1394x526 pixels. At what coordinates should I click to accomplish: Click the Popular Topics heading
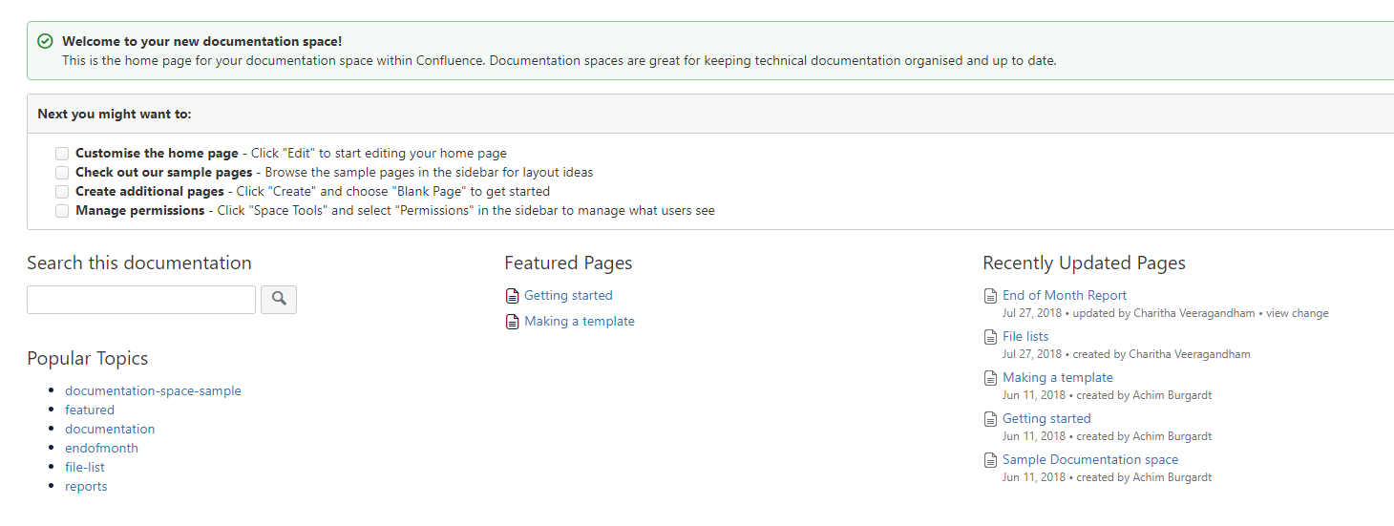[x=88, y=359]
